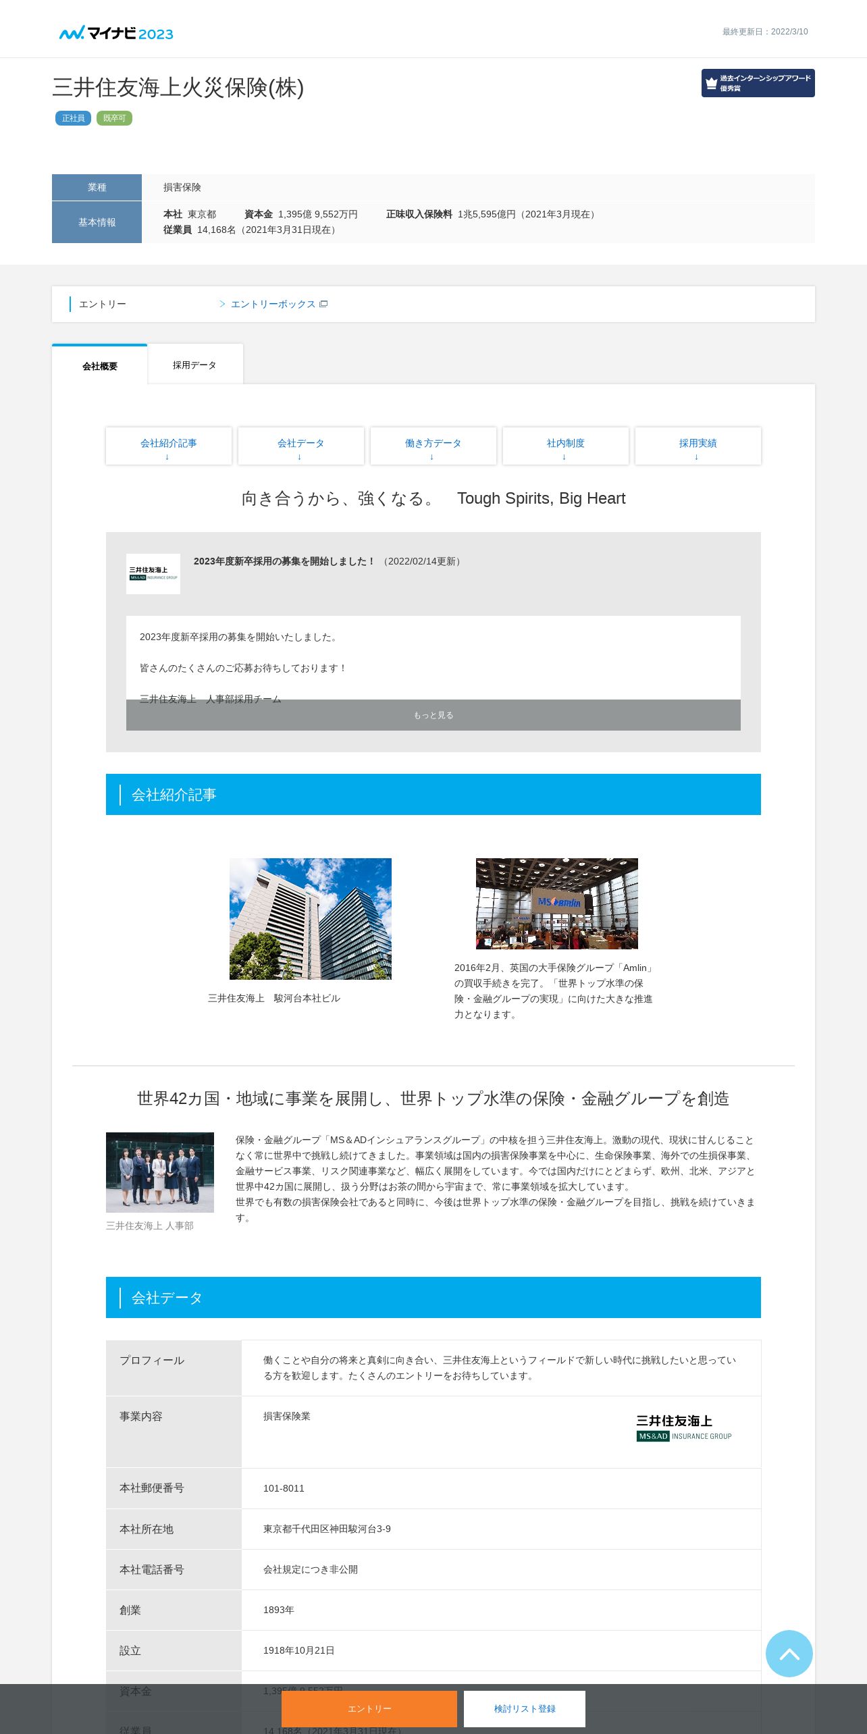Click the 2023年度新卒採用の募集を開始しました！ headline

(x=284, y=561)
